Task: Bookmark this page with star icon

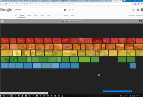Action: (x=132, y=4)
